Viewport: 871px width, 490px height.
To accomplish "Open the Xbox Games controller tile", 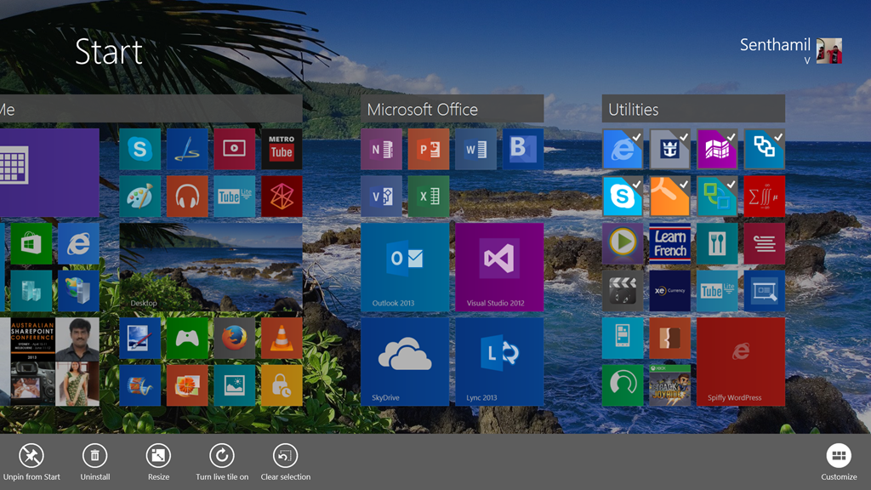I will (187, 338).
